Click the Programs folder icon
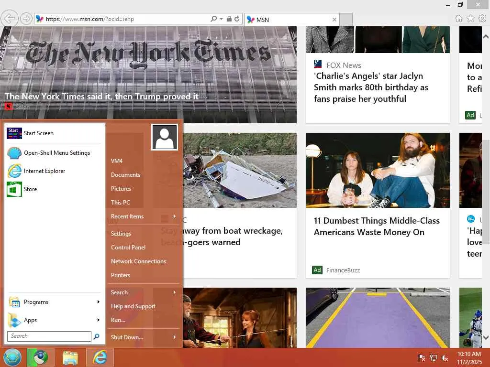Viewport: 490px width, 367px height. (14, 302)
